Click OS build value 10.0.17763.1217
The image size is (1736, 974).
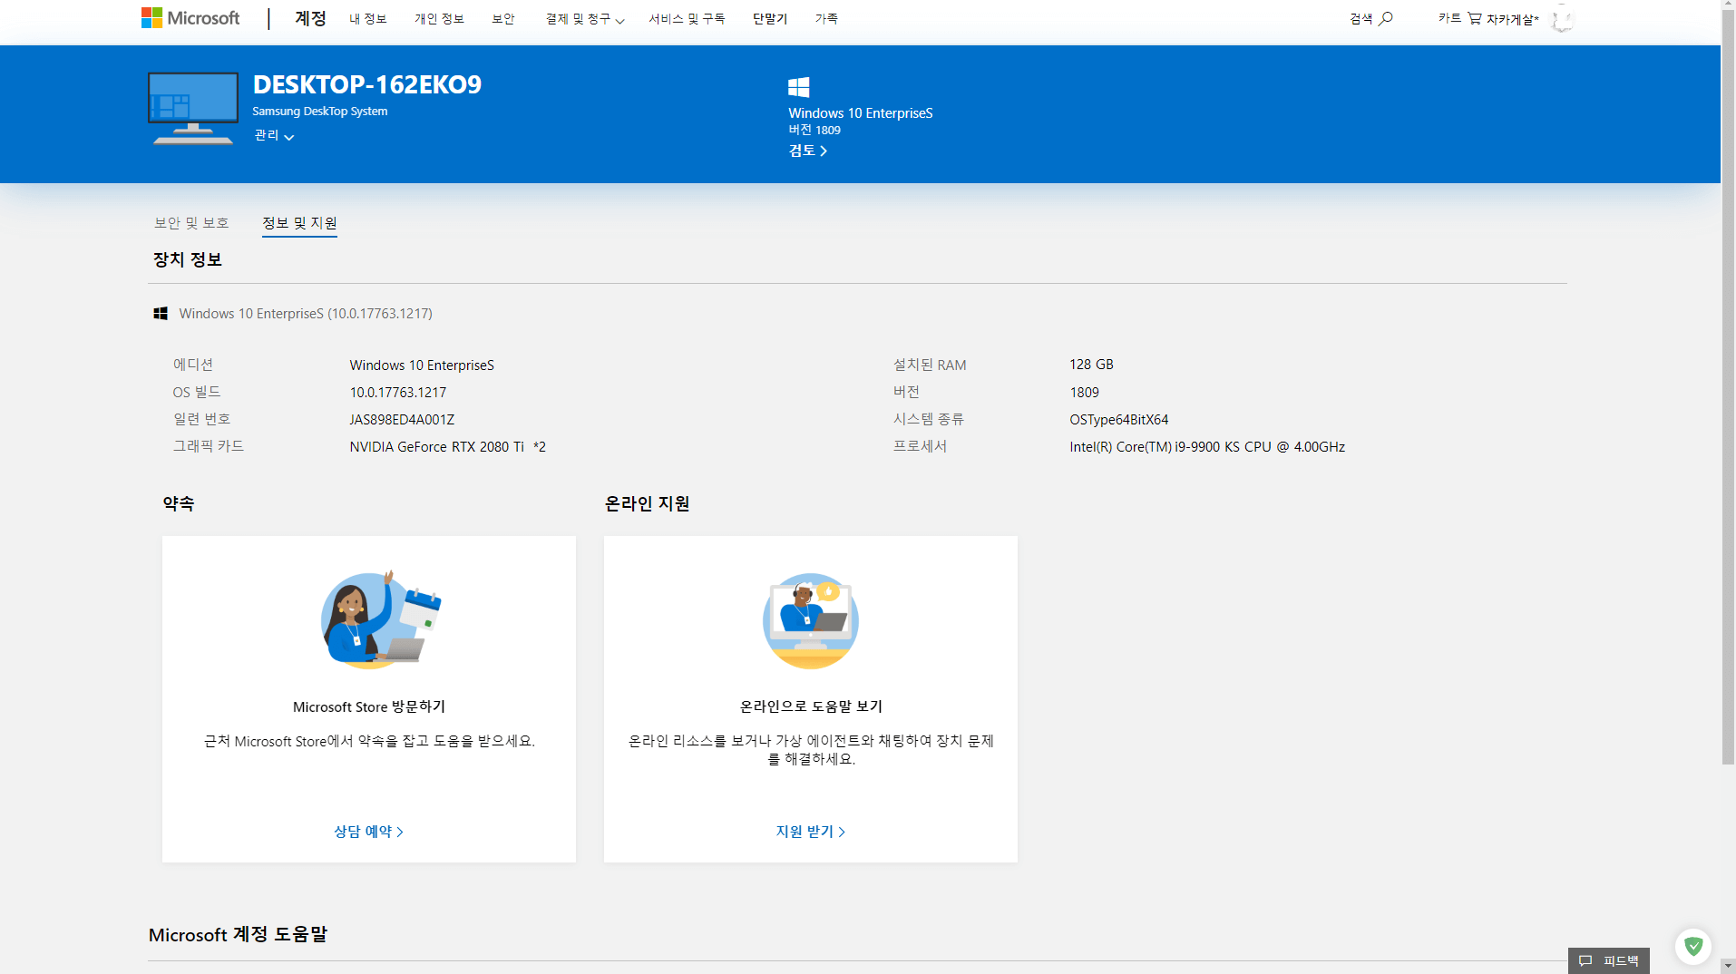[397, 393]
